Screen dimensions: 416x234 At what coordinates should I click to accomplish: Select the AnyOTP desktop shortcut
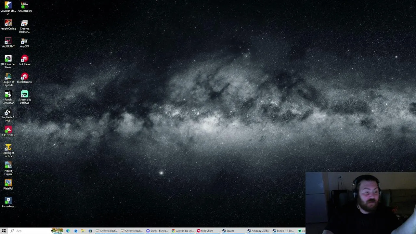[25, 43]
